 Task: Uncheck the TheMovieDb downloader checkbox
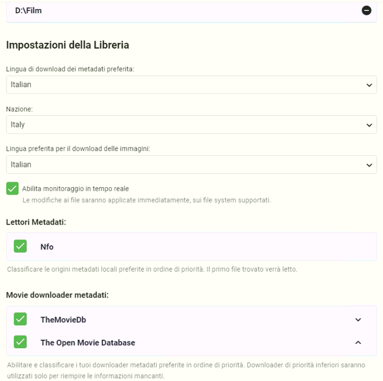tap(20, 319)
